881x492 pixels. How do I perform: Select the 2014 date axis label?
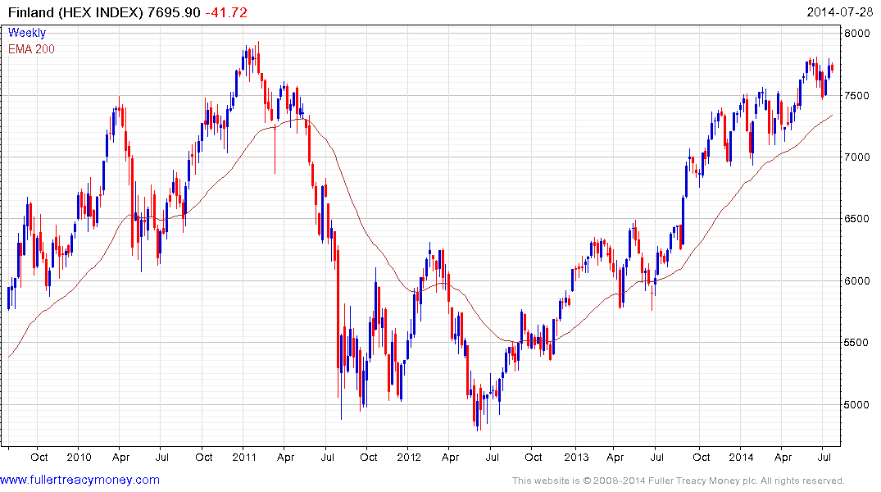[x=741, y=457]
